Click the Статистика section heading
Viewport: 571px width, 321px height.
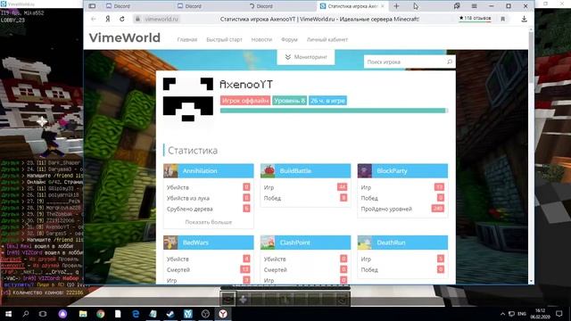click(193, 151)
